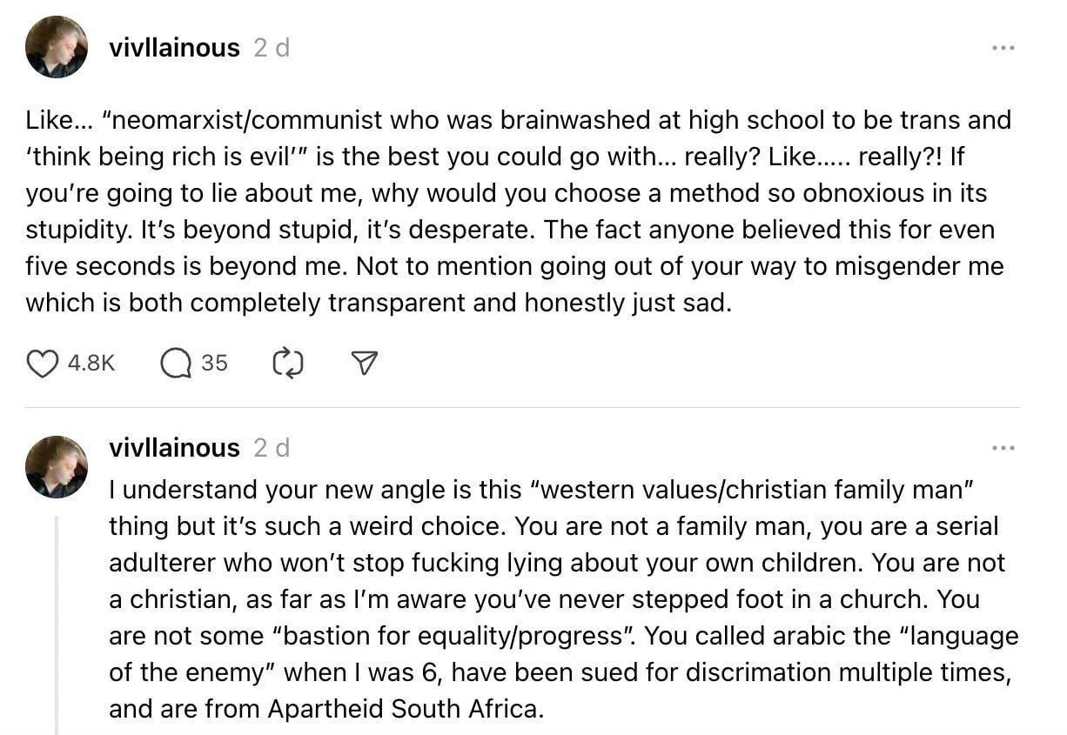
Task: Open replies using the comment bubble icon
Action: (176, 363)
